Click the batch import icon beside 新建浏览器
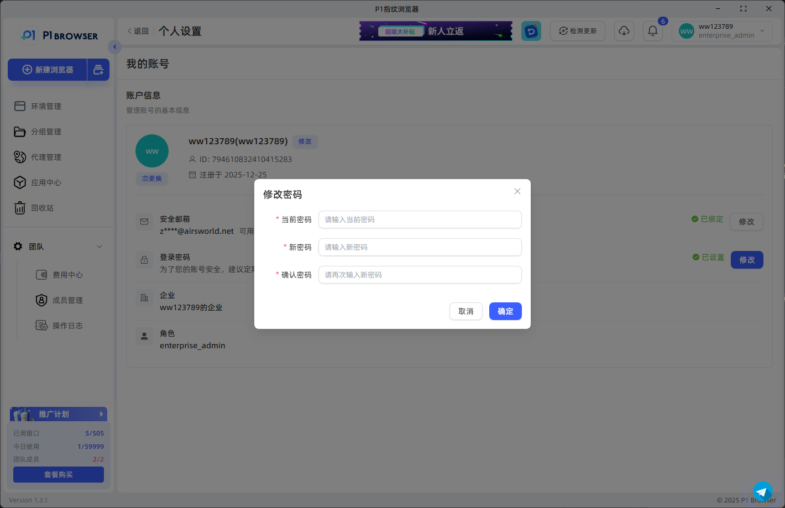 pyautogui.click(x=98, y=70)
